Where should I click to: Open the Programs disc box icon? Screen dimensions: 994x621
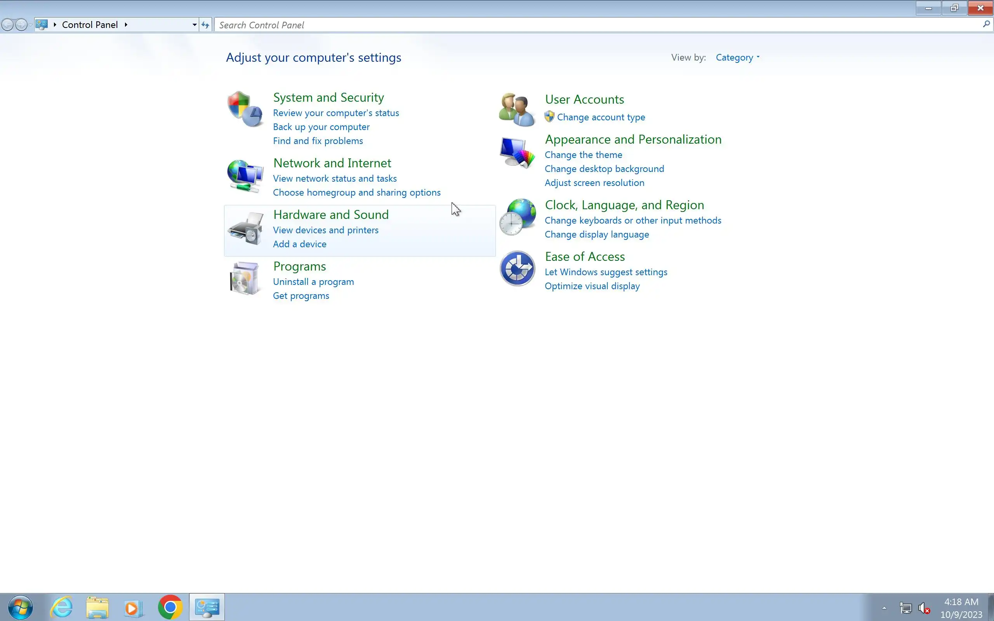click(245, 279)
